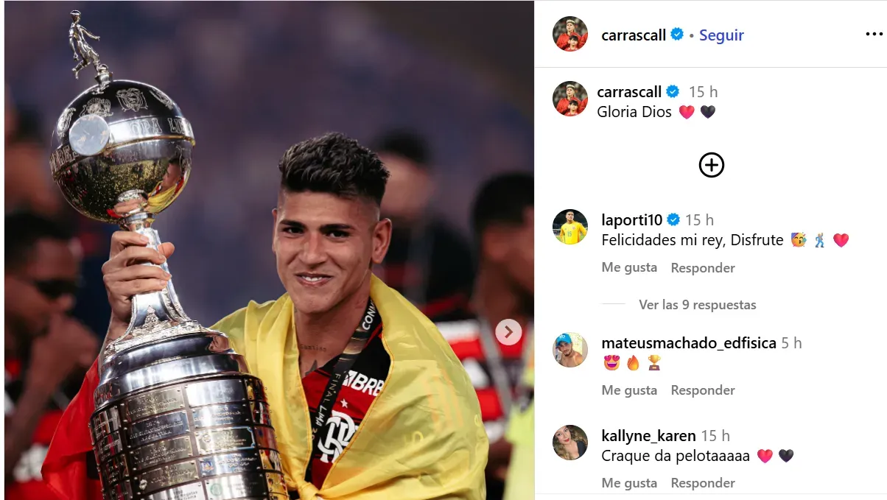The height and width of the screenshot is (500, 887).
Task: Open kallyne_karen profile avatar
Action: coord(570,443)
